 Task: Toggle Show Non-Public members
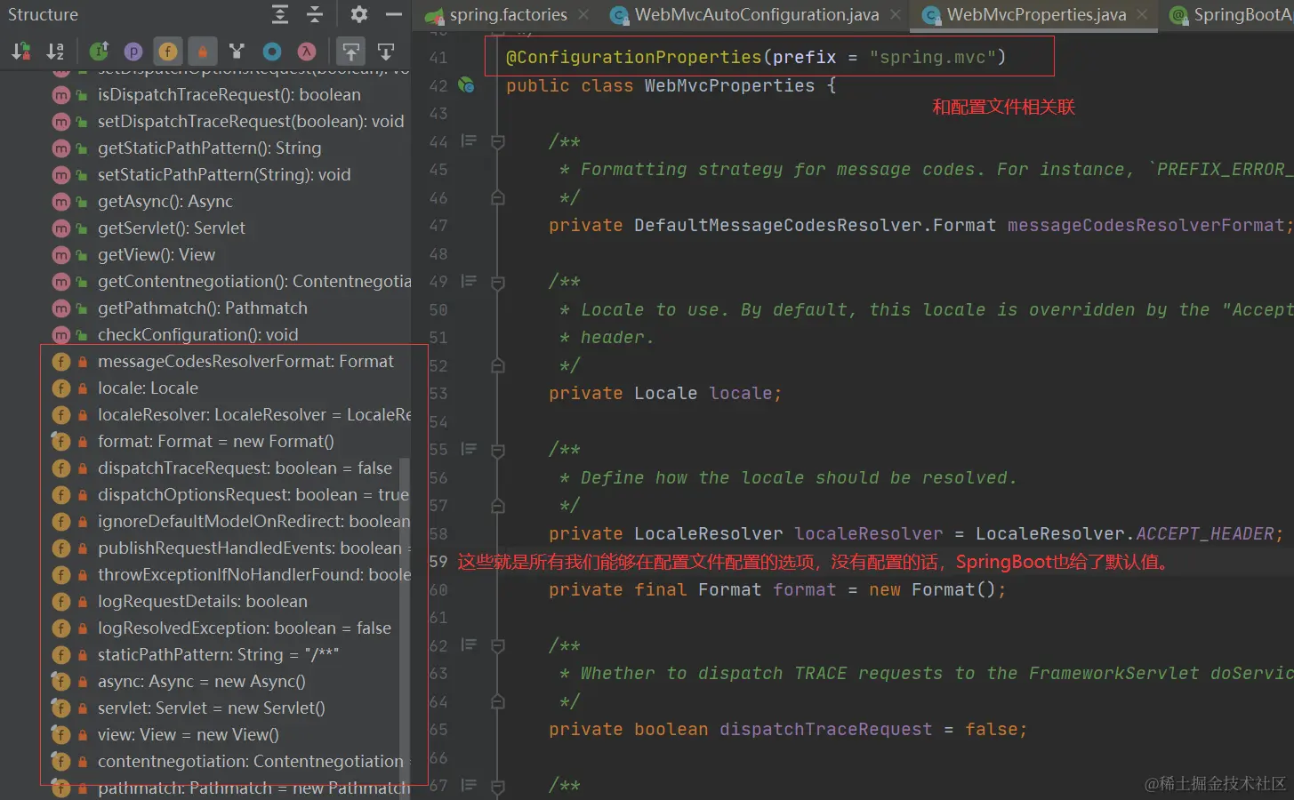click(x=203, y=52)
